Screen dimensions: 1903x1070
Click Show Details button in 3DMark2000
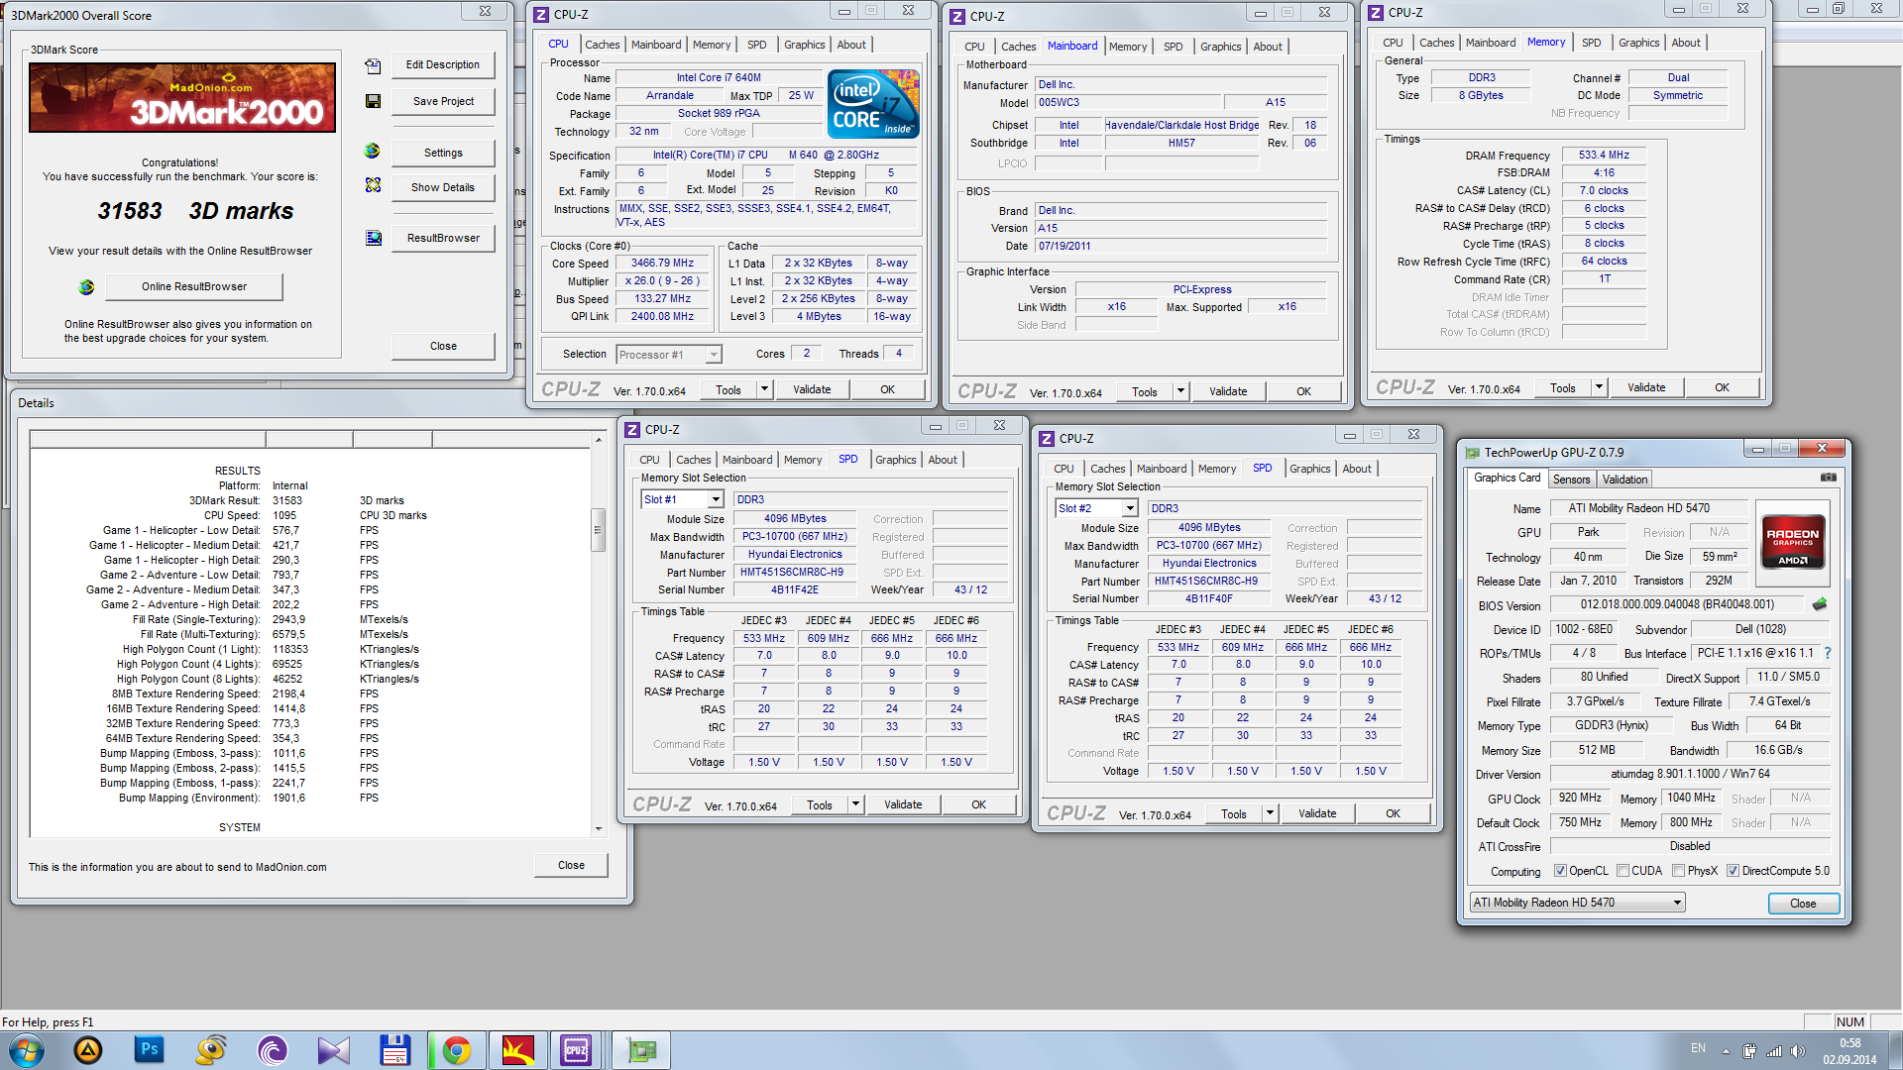click(x=443, y=188)
